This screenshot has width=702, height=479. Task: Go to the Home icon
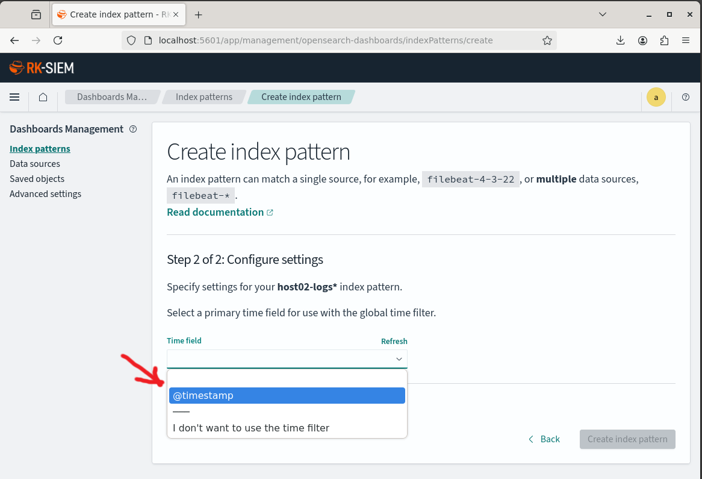tap(43, 97)
